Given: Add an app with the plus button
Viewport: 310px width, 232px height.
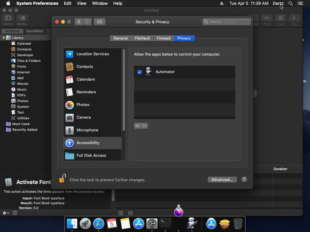Looking at the screenshot, I should pyautogui.click(x=137, y=126).
